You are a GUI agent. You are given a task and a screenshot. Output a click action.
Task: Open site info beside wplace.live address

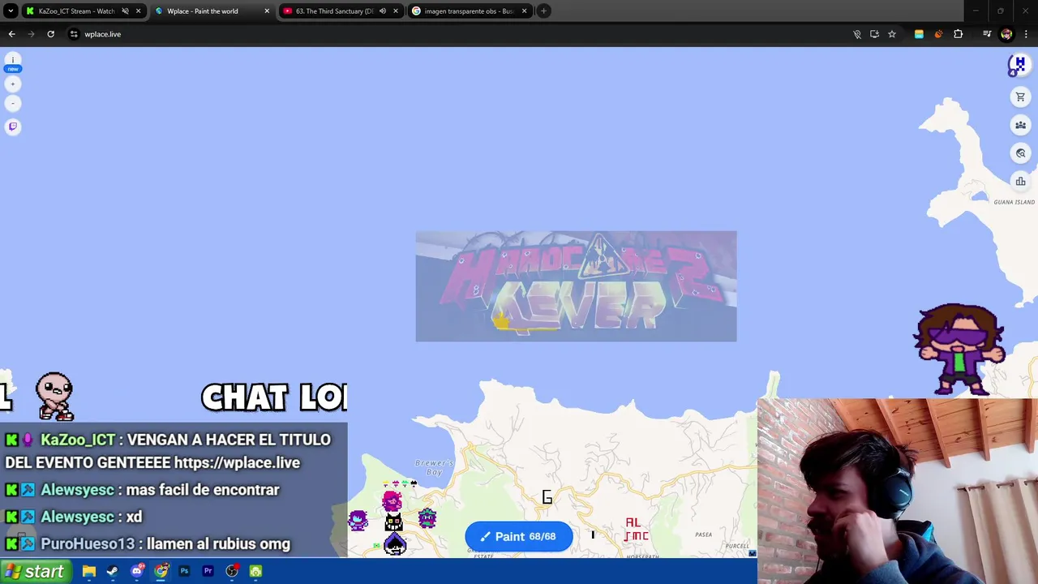(x=74, y=34)
